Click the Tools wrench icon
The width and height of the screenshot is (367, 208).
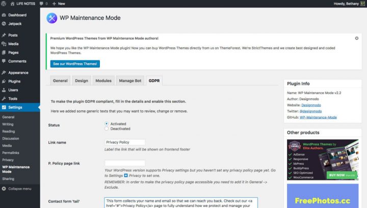[x=4, y=99]
